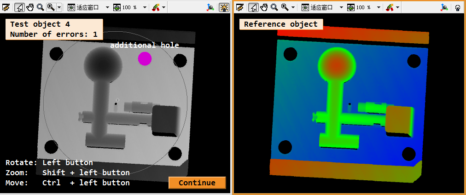Click the image size icon beside 100 % in Reference window
Viewport: 466px width, 195px height.
click(x=351, y=7)
